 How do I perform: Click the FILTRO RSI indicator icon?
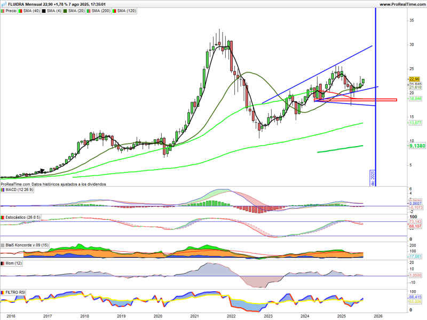click(3, 292)
